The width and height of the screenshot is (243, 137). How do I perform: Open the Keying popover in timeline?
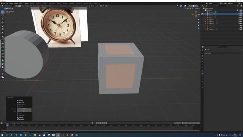coord(13,123)
